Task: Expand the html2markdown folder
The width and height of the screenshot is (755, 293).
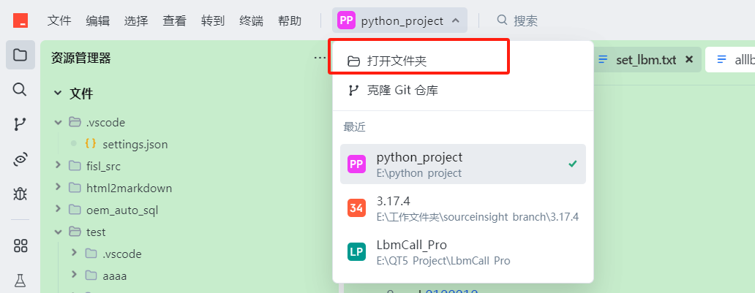Action: point(58,188)
